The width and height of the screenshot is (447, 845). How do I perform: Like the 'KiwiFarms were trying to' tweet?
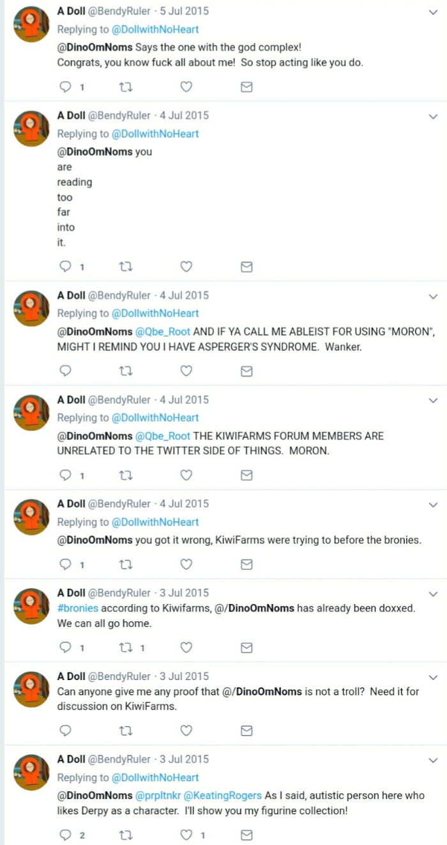[186, 564]
